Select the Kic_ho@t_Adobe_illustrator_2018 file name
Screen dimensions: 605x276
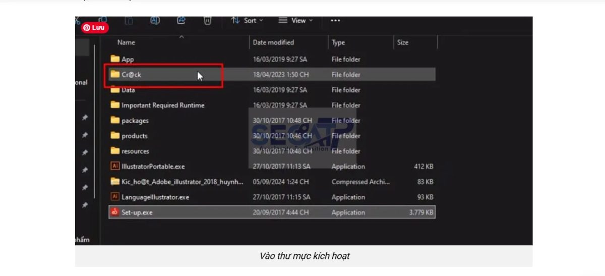tap(182, 182)
